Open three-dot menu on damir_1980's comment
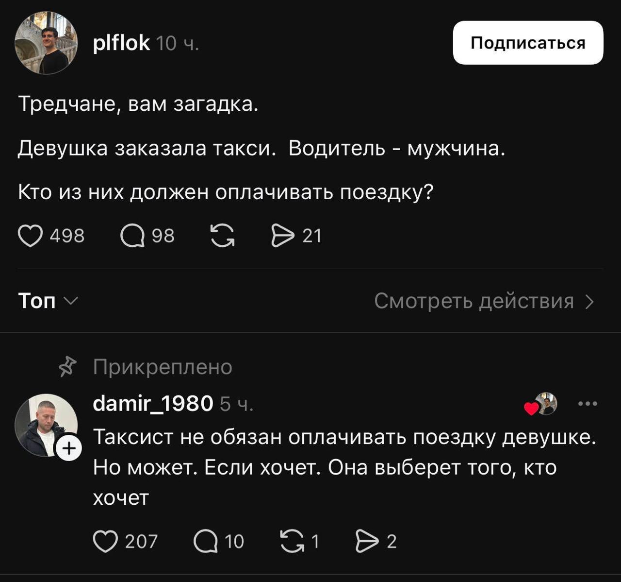The height and width of the screenshot is (582, 621). 588,404
